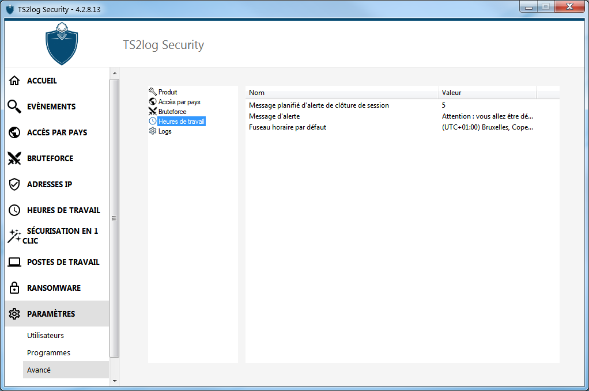
Task: Click the title bar application icon
Action: pyautogui.click(x=10, y=9)
